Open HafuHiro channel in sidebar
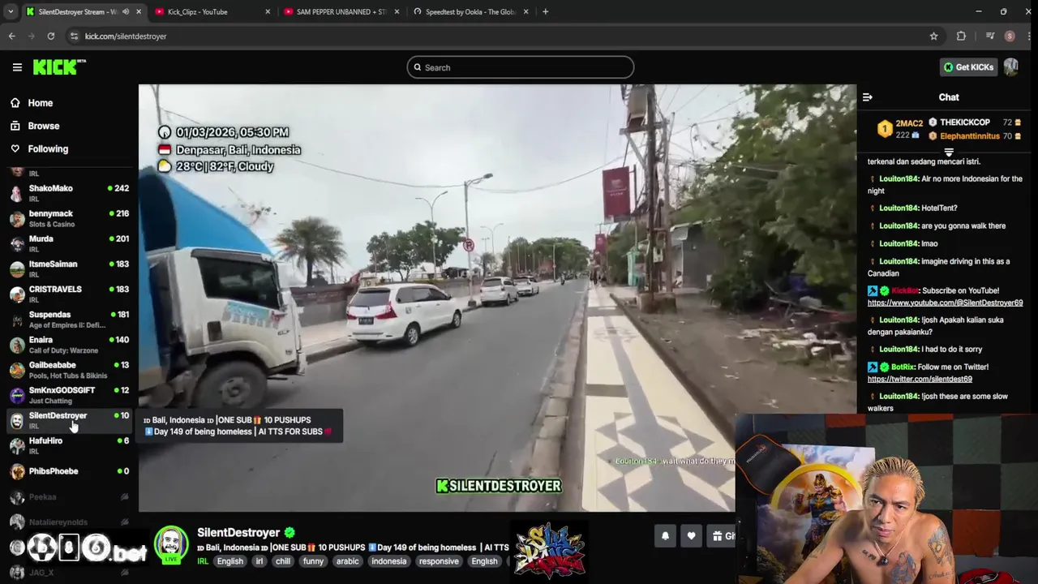Viewport: 1038px width, 584px height. [x=69, y=445]
